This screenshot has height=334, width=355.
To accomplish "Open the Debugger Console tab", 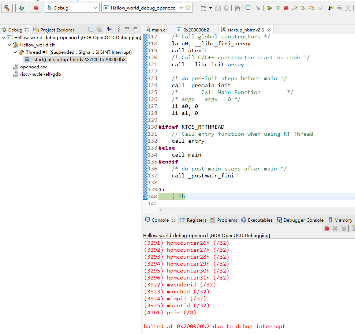I will [x=300, y=220].
